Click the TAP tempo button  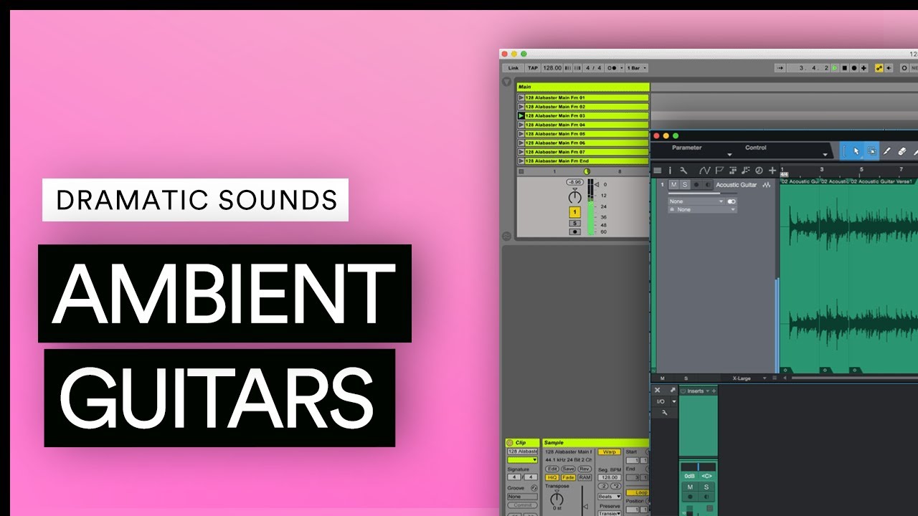pyautogui.click(x=533, y=68)
